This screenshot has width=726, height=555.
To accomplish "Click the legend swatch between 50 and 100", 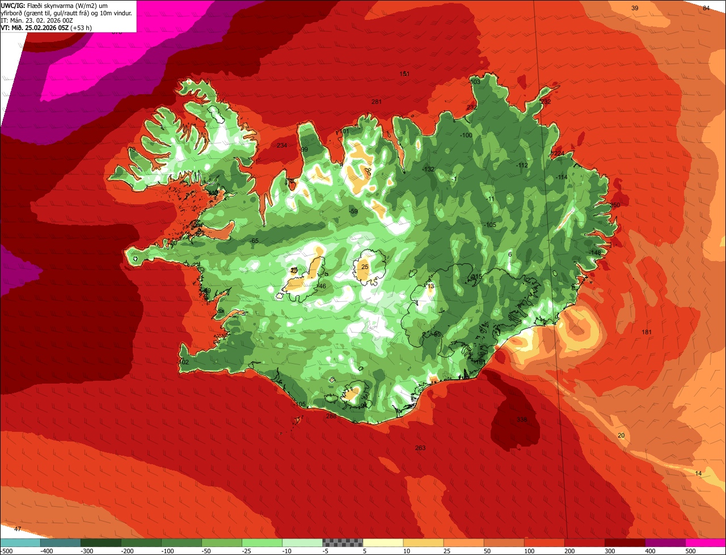I will (503, 543).
